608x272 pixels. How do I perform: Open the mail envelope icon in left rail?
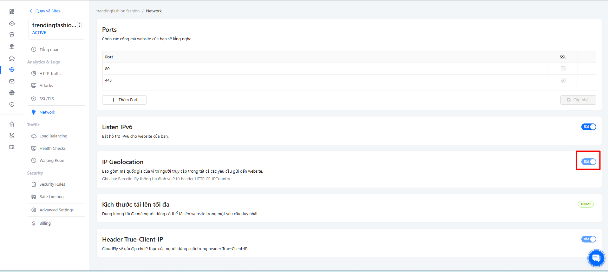click(x=12, y=81)
